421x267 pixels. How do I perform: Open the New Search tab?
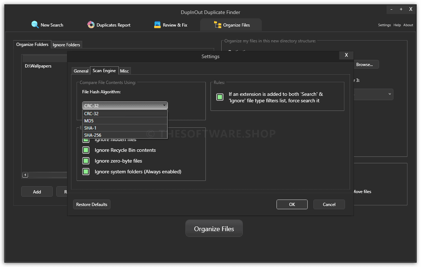47,25
